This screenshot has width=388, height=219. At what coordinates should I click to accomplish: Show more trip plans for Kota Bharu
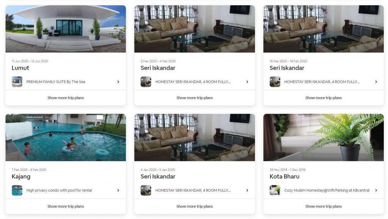[324, 206]
